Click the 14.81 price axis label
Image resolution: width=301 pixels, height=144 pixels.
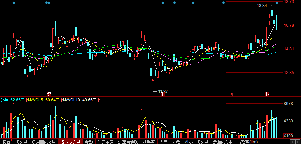coord(289,49)
